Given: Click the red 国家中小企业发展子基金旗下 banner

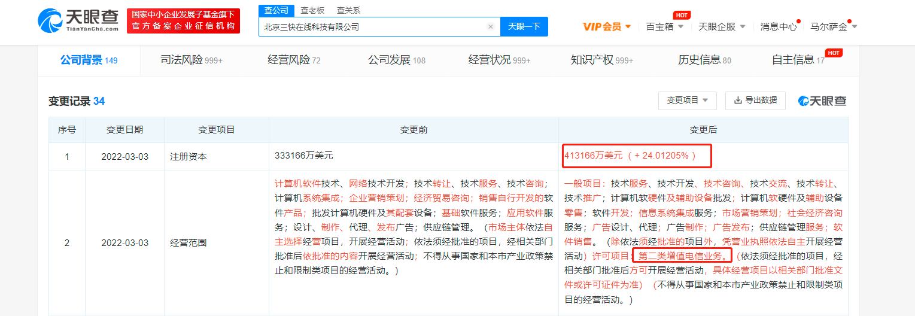Looking at the screenshot, I should (x=184, y=21).
